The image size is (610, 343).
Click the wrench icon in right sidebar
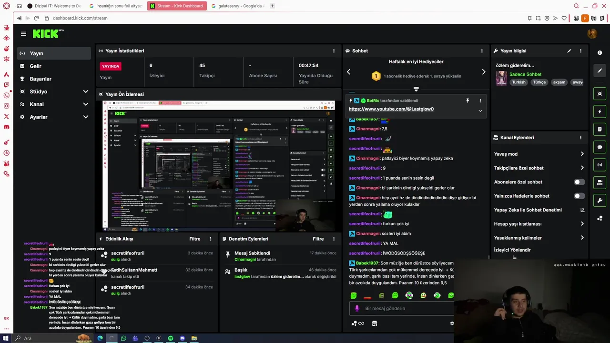tap(600, 200)
